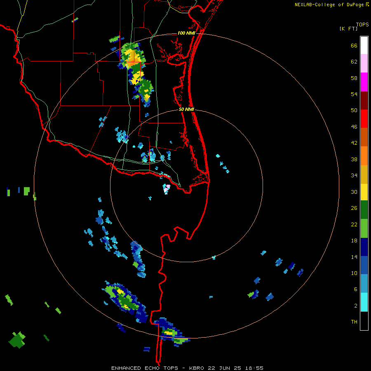371x371 pixels.
Task: Select the ENHANCED ECHO TOPS caption text
Action: [145, 368]
